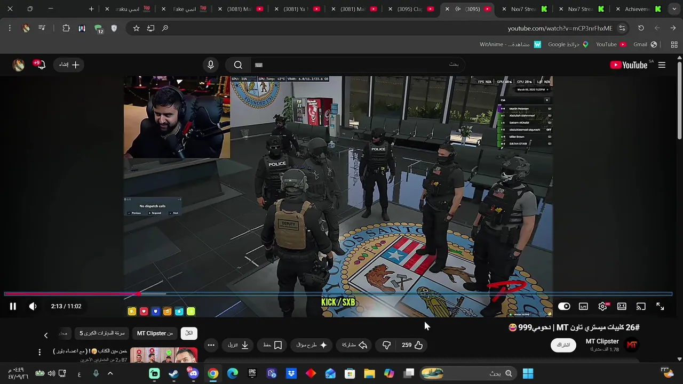Save video with حفظ button
683x384 pixels.
click(273, 345)
